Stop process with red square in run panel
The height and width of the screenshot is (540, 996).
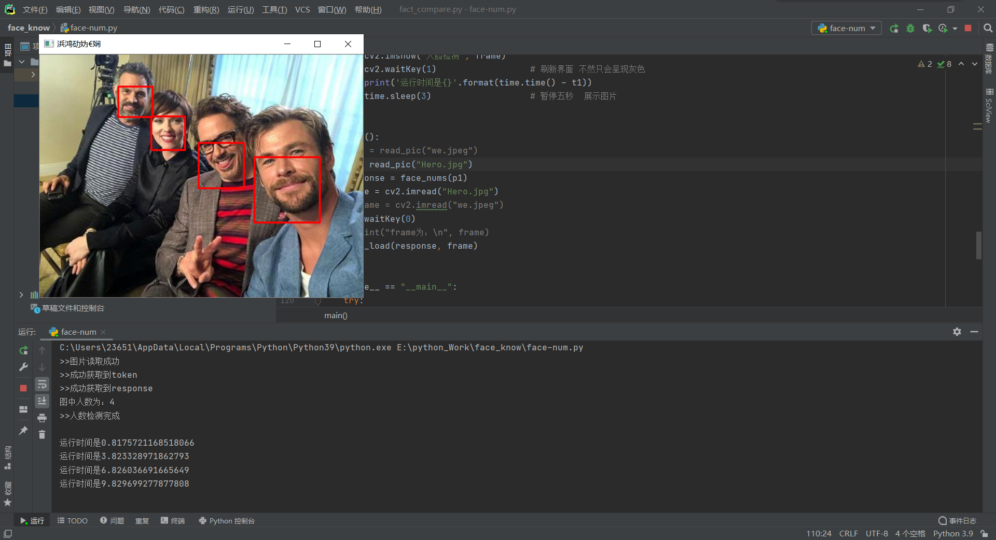[23, 388]
